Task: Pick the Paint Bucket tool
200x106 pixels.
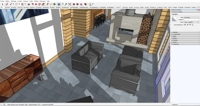Action: click(x=54, y=4)
